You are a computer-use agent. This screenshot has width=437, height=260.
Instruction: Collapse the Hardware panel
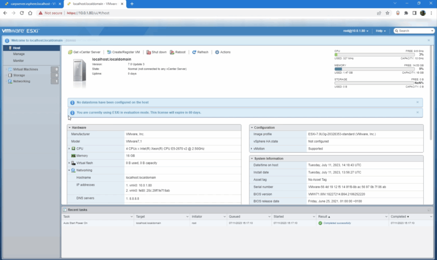70,127
